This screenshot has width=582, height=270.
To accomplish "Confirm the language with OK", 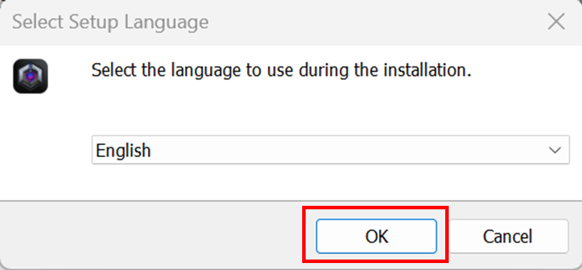I will (x=376, y=237).
